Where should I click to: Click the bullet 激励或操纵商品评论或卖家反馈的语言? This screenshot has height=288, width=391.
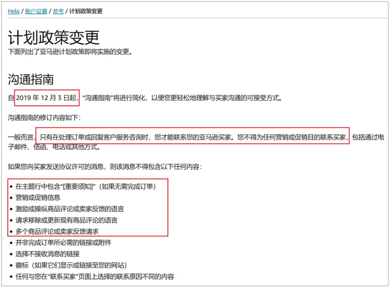coord(70,209)
